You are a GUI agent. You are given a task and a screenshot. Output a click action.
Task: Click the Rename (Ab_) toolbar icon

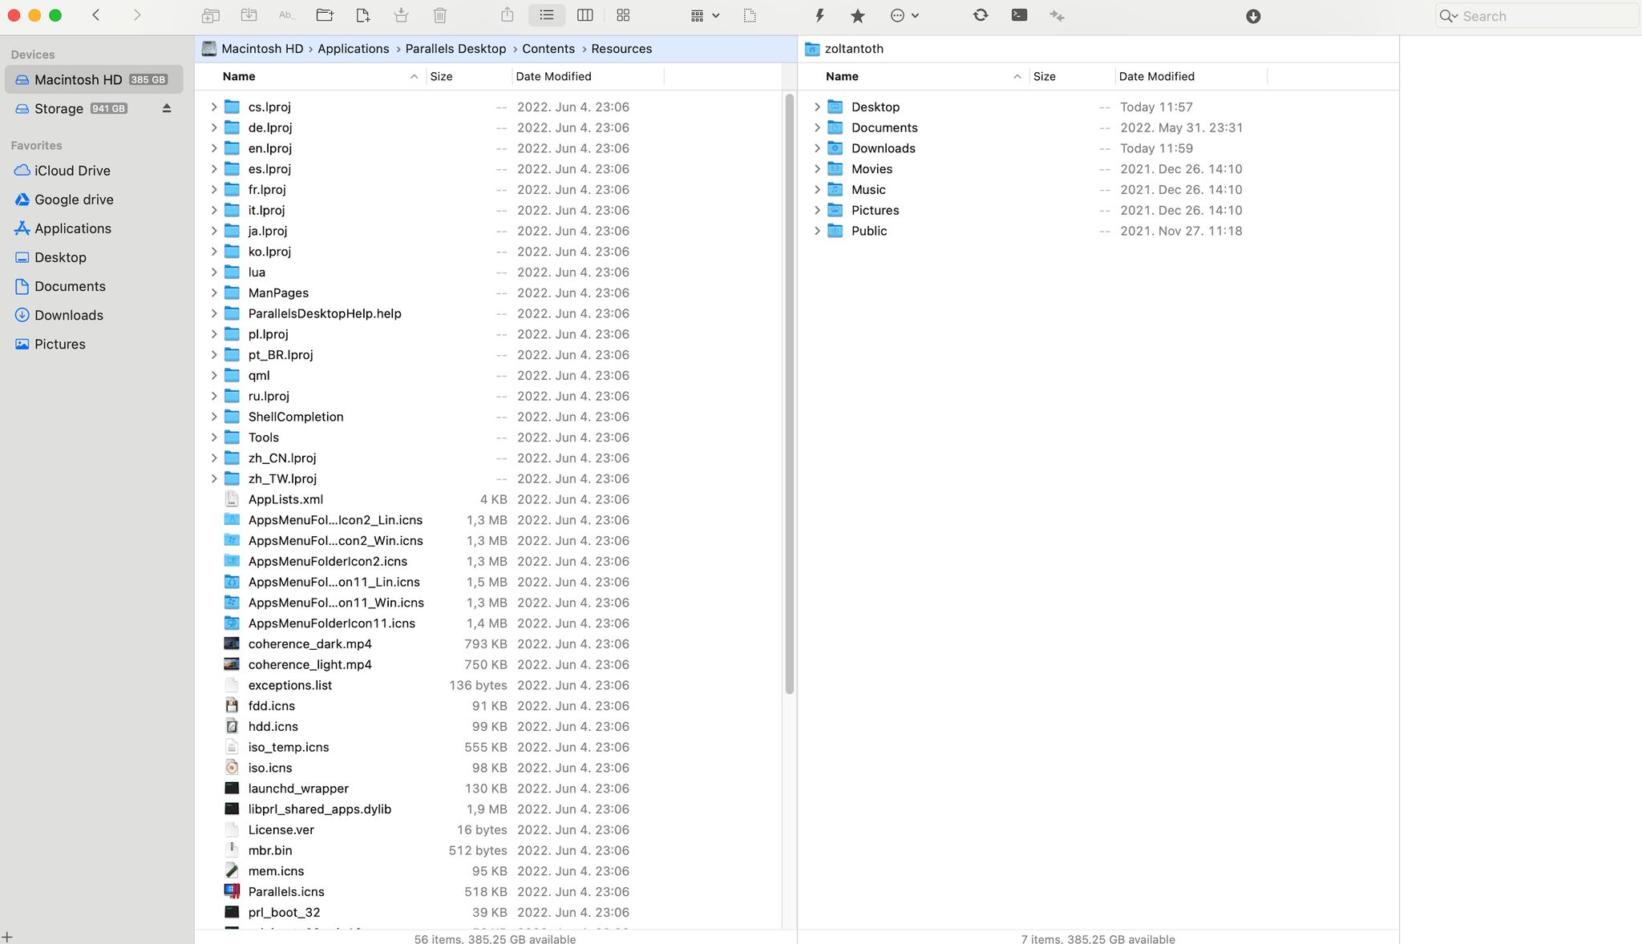coord(286,15)
